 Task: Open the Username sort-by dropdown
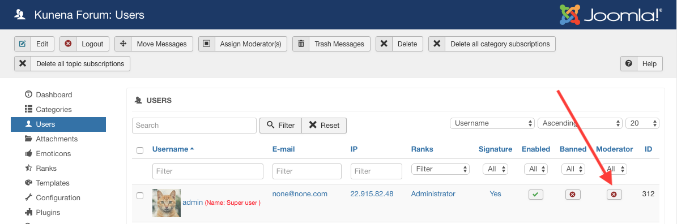coord(492,123)
